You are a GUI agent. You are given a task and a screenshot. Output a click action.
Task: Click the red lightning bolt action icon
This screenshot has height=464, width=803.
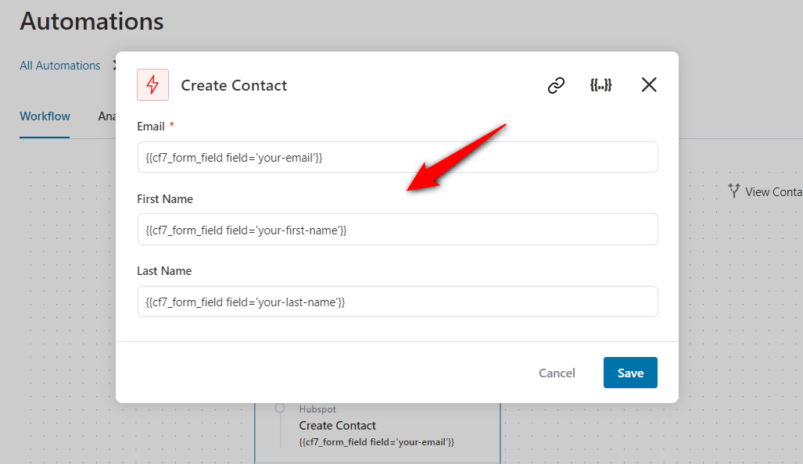[152, 84]
